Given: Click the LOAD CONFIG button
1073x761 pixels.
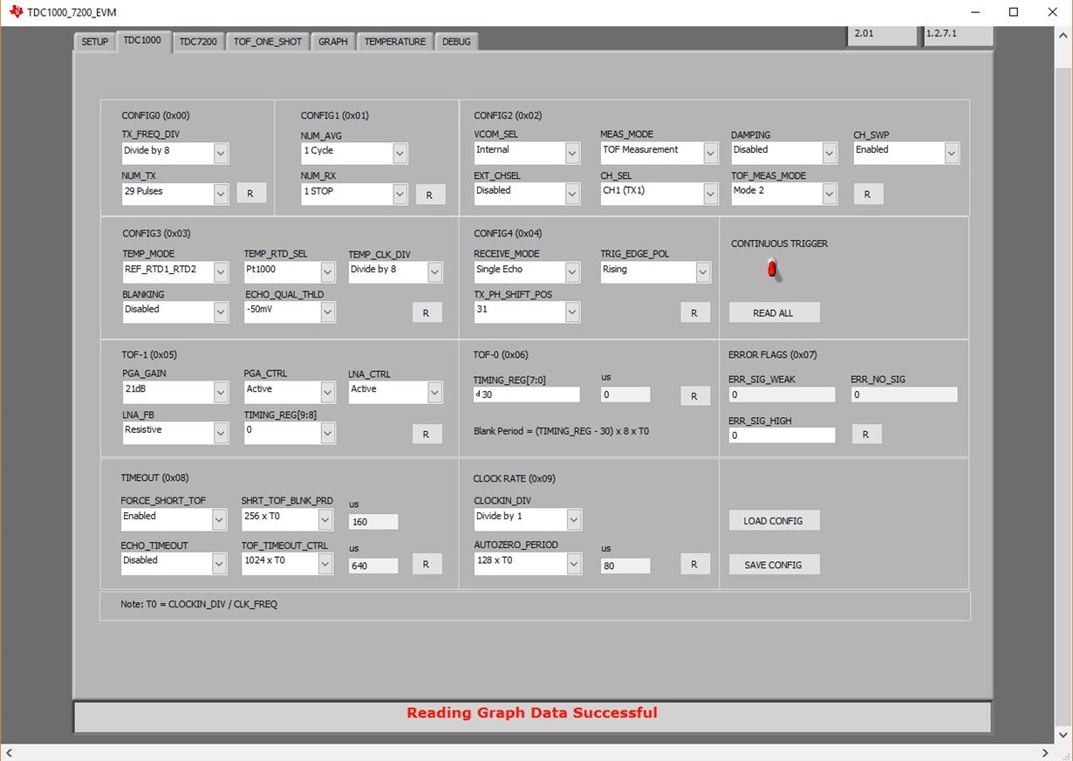Looking at the screenshot, I should pos(774,520).
